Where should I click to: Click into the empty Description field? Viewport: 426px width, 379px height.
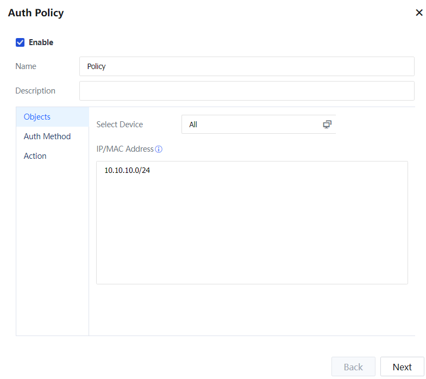coord(246,91)
